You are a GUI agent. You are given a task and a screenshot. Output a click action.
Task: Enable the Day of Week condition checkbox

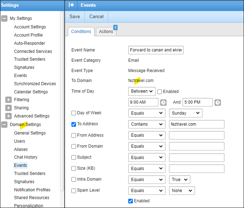[x=74, y=113]
